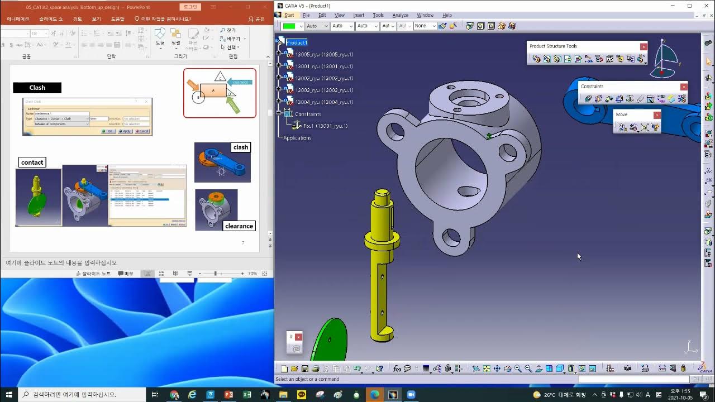This screenshot has width=715, height=402.
Task: Select Applications node in the tree
Action: click(x=297, y=138)
